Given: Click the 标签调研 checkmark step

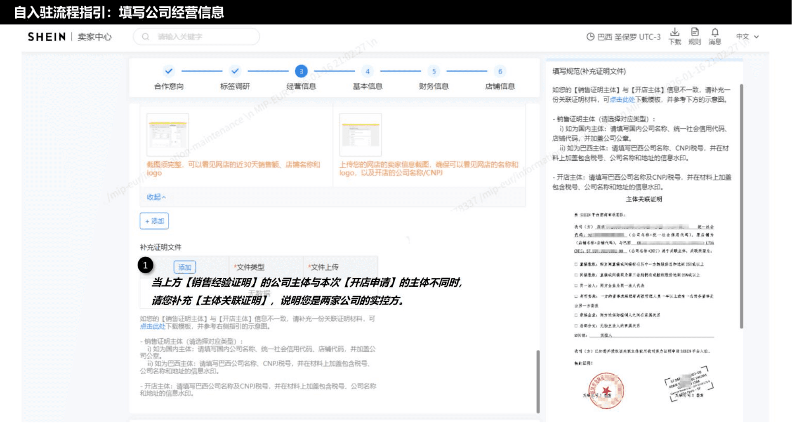Looking at the screenshot, I should (x=235, y=71).
